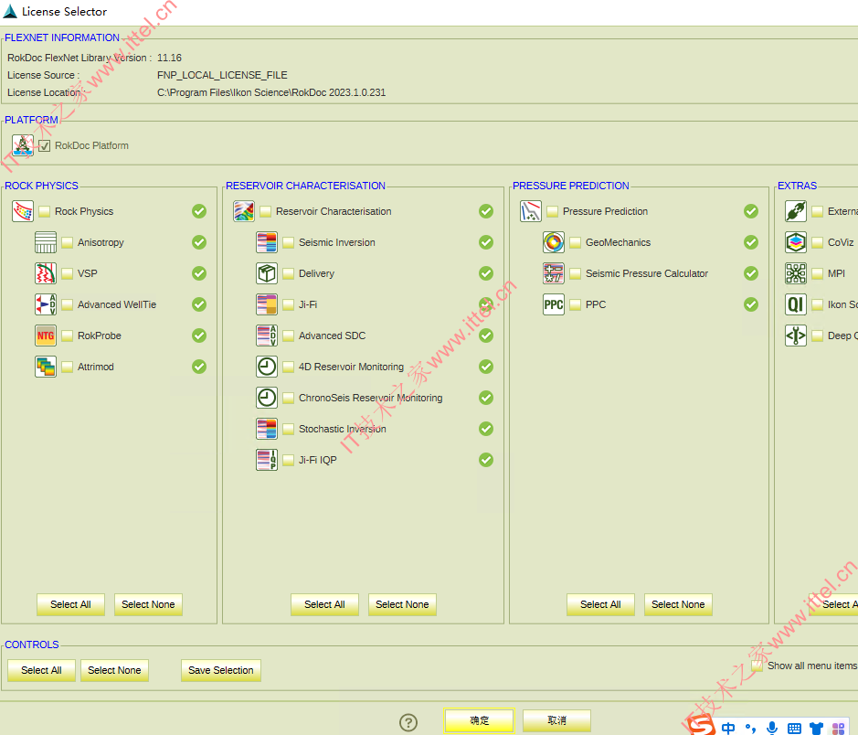Viewport: 858px width, 735px height.
Task: Click the Pressure Prediction icon
Action: click(530, 211)
